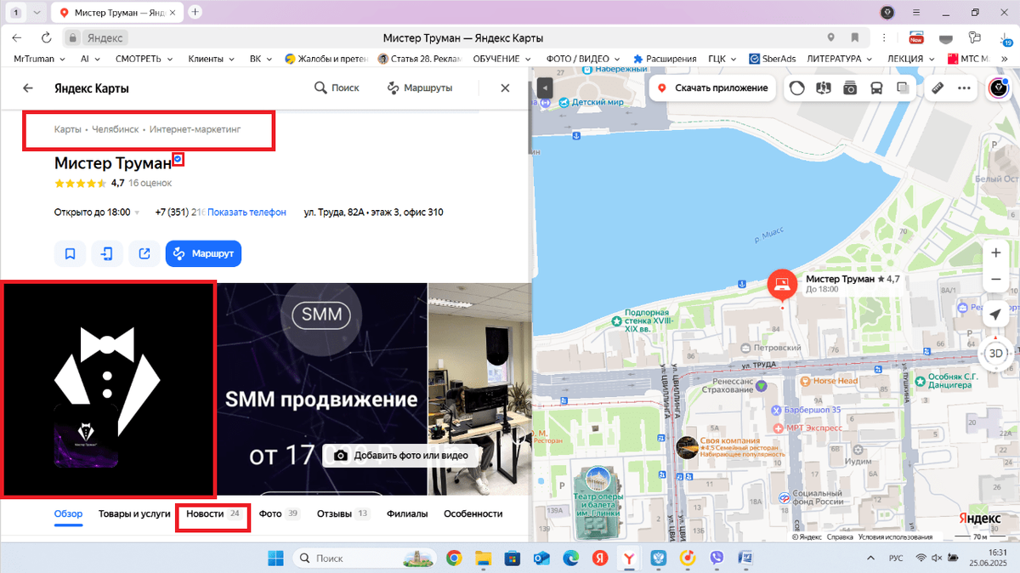Image resolution: width=1020 pixels, height=573 pixels.
Task: Open Google Chrome from the taskbar
Action: tap(454, 558)
